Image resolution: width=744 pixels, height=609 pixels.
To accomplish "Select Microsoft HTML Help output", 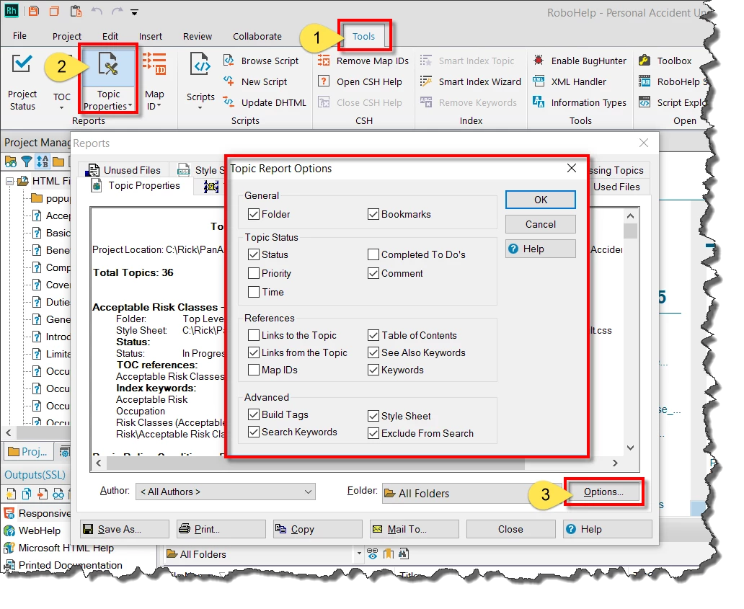I will [x=59, y=548].
